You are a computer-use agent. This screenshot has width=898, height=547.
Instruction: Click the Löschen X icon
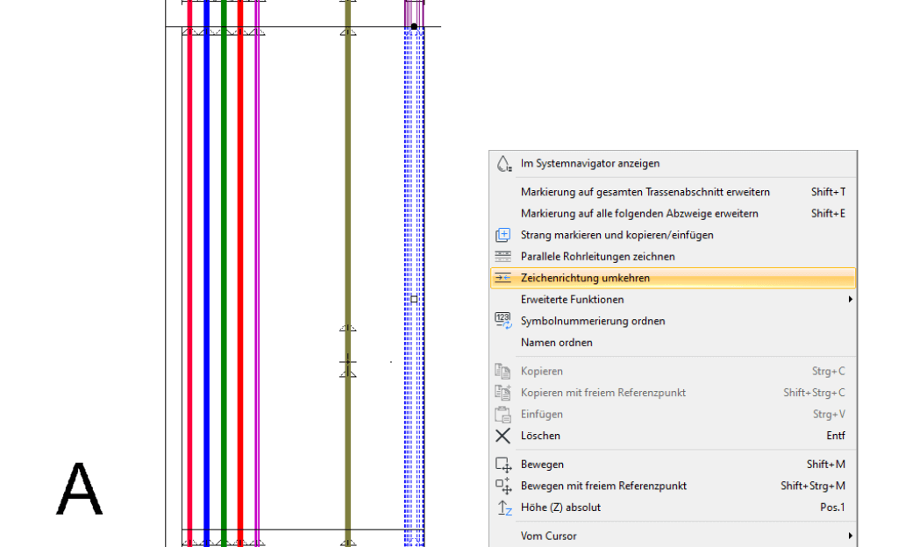502,436
